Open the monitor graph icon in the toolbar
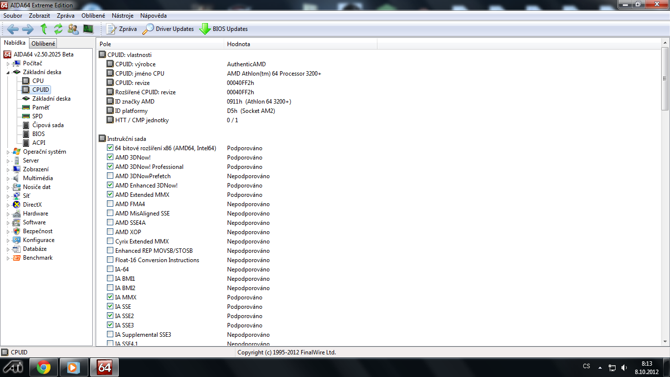This screenshot has height=377, width=670. pos(88,29)
